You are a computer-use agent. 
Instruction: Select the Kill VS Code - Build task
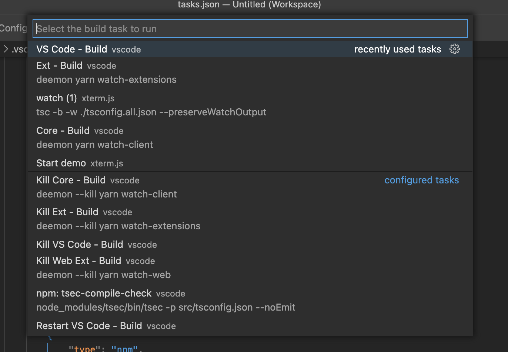80,244
